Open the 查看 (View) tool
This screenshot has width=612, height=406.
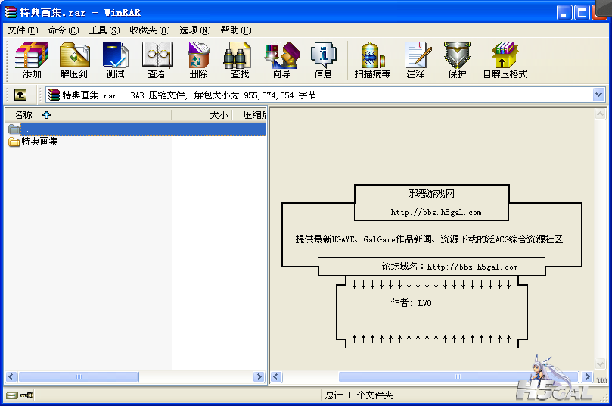click(157, 60)
